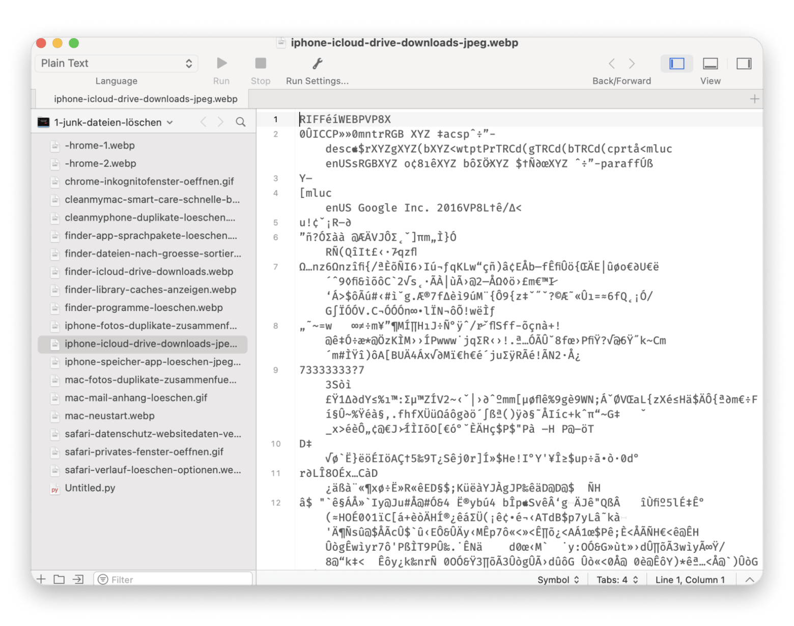
Task: Open cleanmymac-smart-care-schnelle file
Action: point(152,200)
